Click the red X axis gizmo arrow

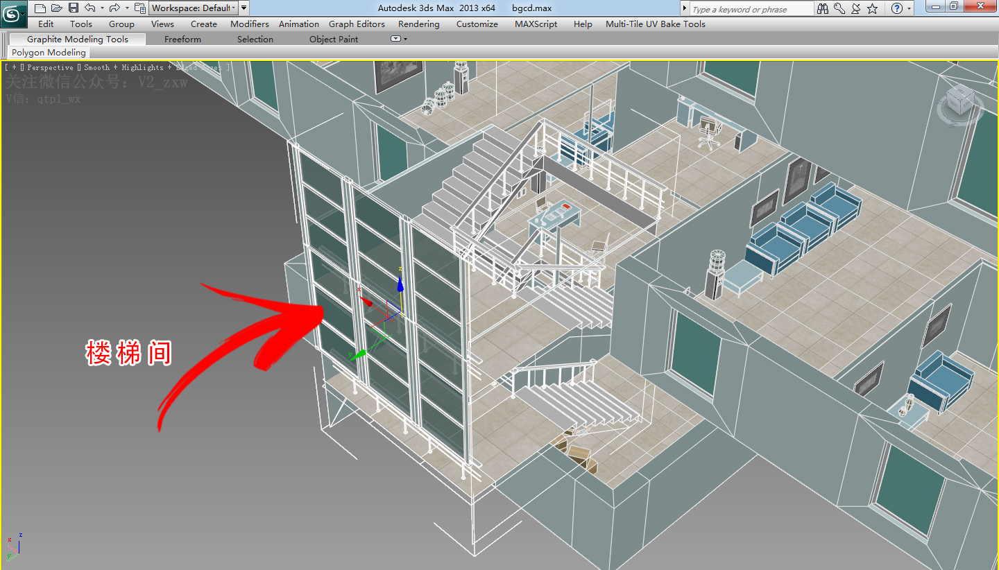coord(366,301)
